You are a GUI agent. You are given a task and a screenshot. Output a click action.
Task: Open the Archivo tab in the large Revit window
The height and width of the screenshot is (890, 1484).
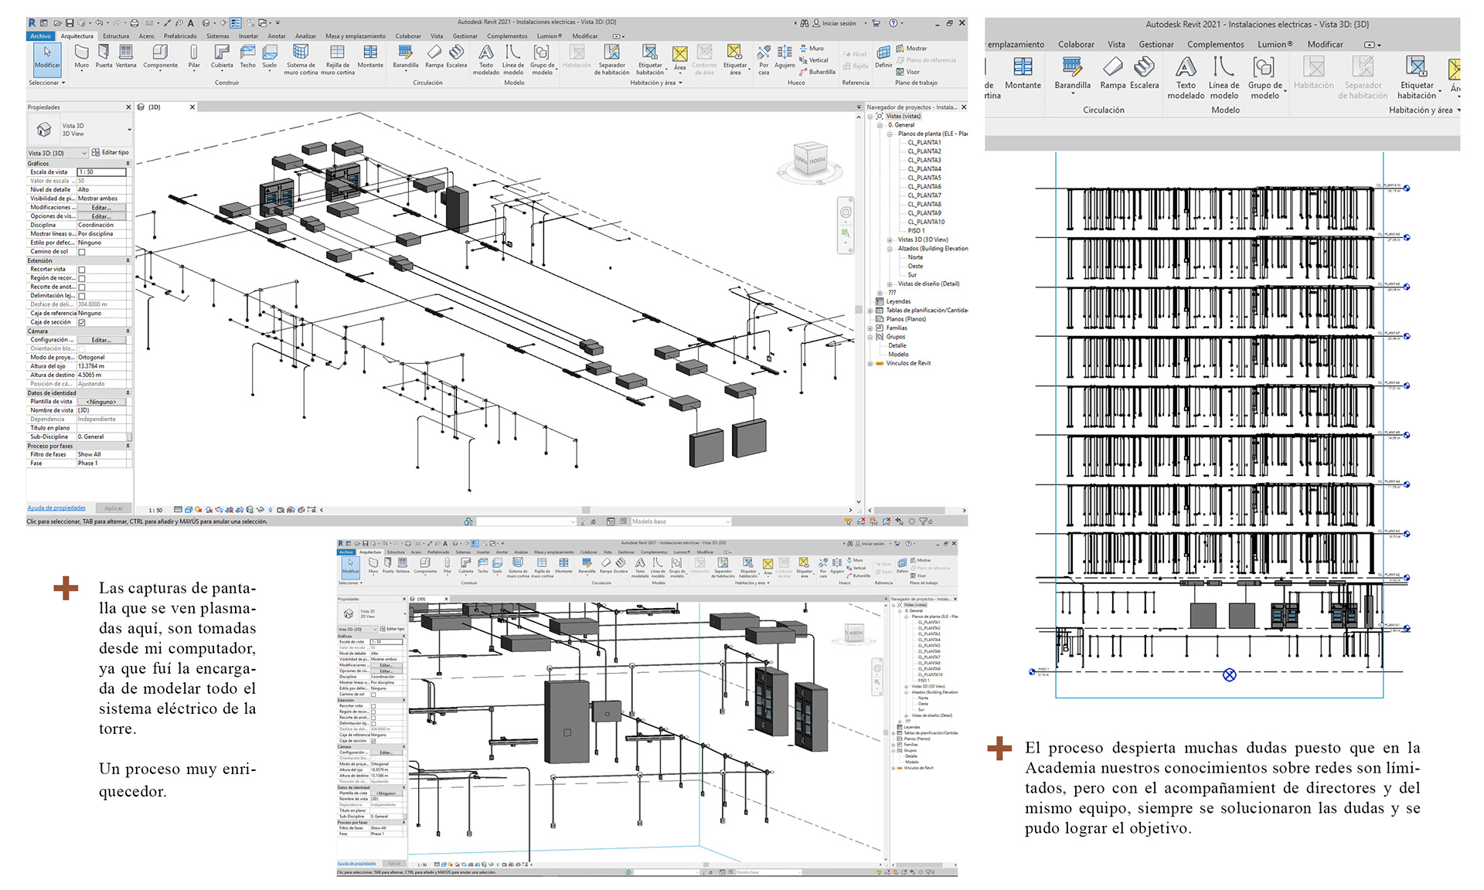pos(40,36)
